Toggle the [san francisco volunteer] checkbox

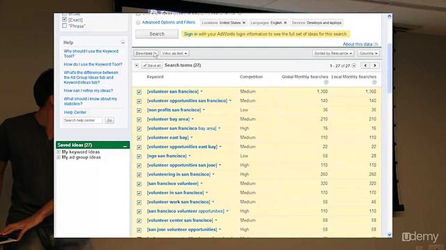139,184
